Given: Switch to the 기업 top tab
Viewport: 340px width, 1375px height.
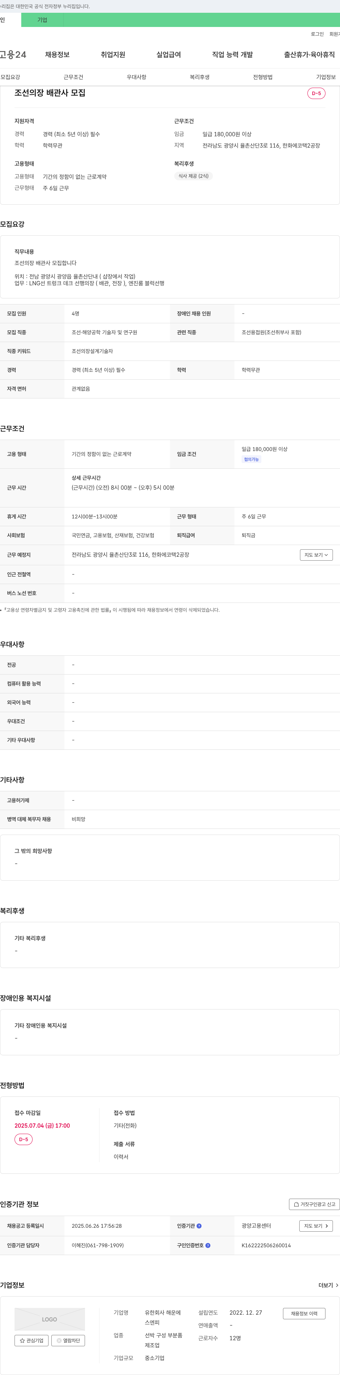Looking at the screenshot, I should (42, 20).
